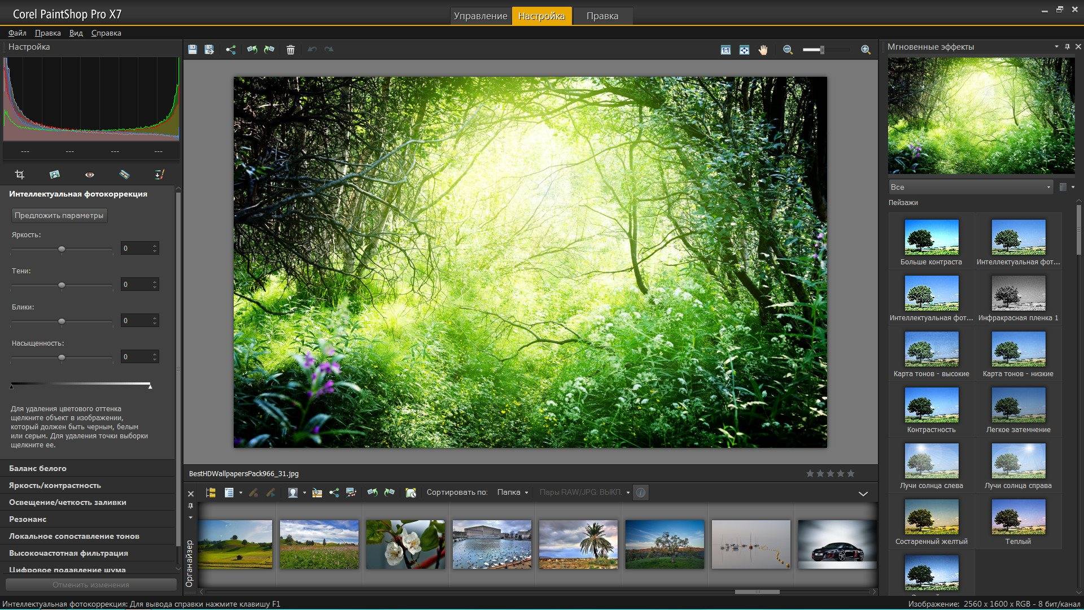The image size is (1084, 610).
Task: Open the Пары RAW/JPG dropdown
Action: (x=584, y=493)
